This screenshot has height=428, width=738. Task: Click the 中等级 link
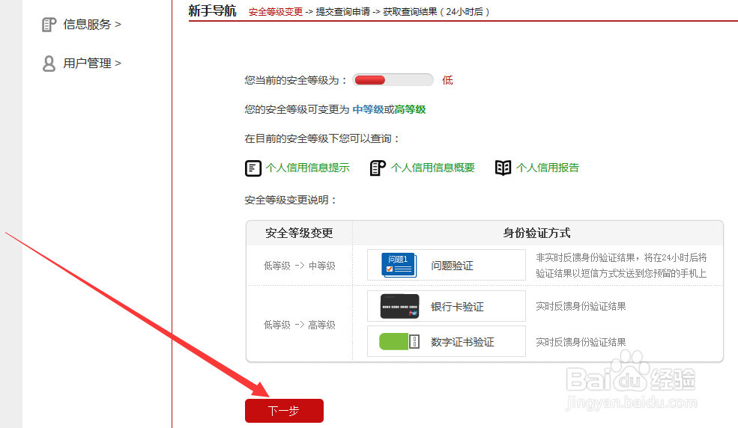tap(368, 109)
